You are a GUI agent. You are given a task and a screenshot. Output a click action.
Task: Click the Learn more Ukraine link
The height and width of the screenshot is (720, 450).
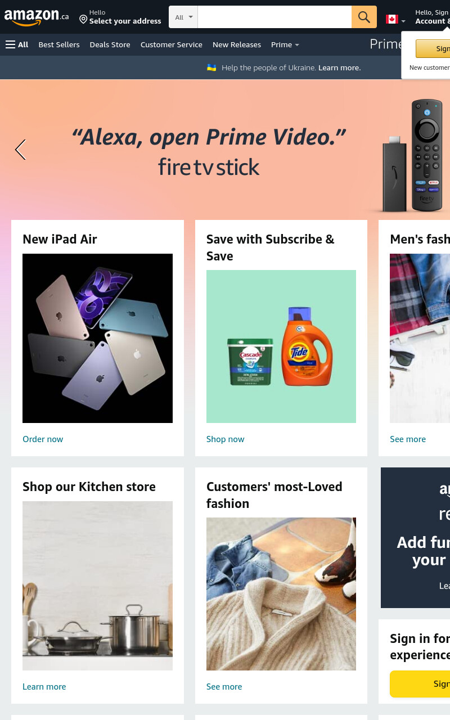click(x=339, y=67)
